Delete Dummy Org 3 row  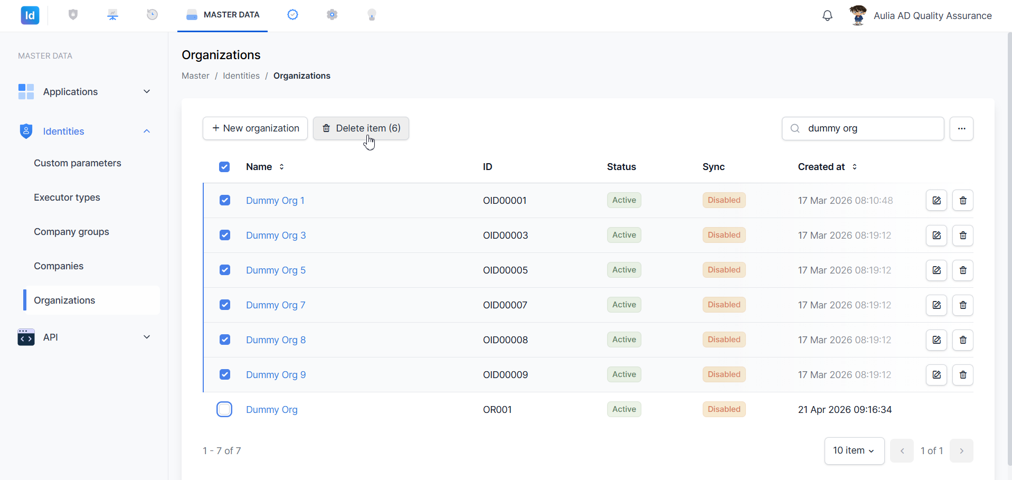click(x=963, y=236)
